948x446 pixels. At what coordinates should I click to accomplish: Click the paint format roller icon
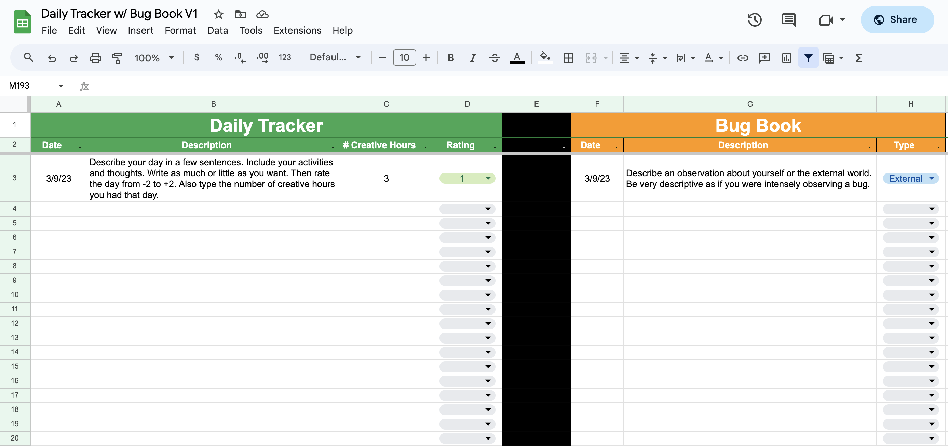point(117,58)
